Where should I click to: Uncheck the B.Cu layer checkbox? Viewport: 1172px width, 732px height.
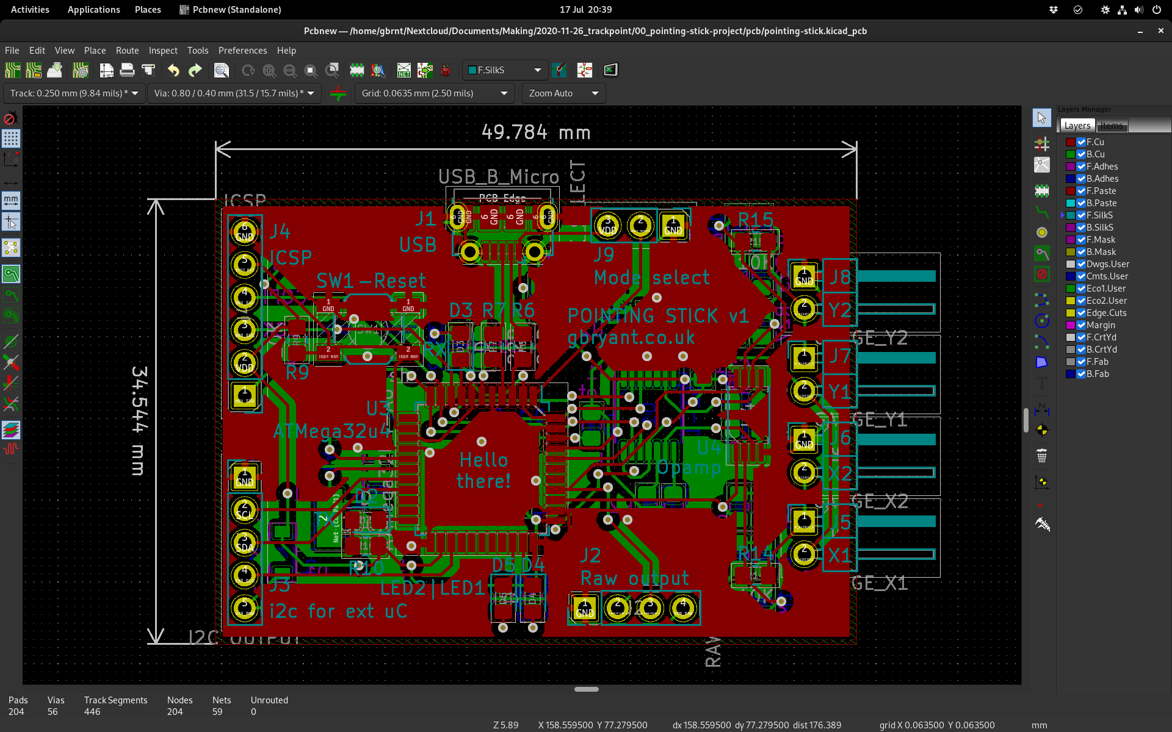pos(1081,154)
